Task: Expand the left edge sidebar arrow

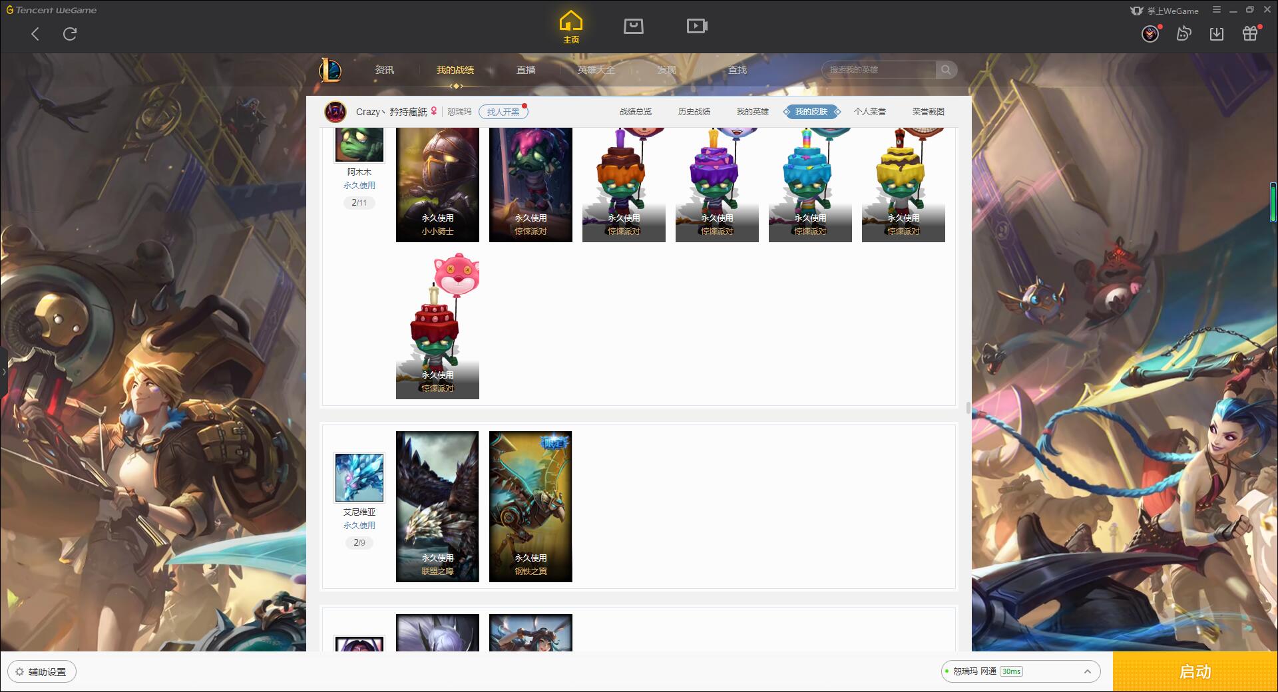Action: [x=3, y=371]
